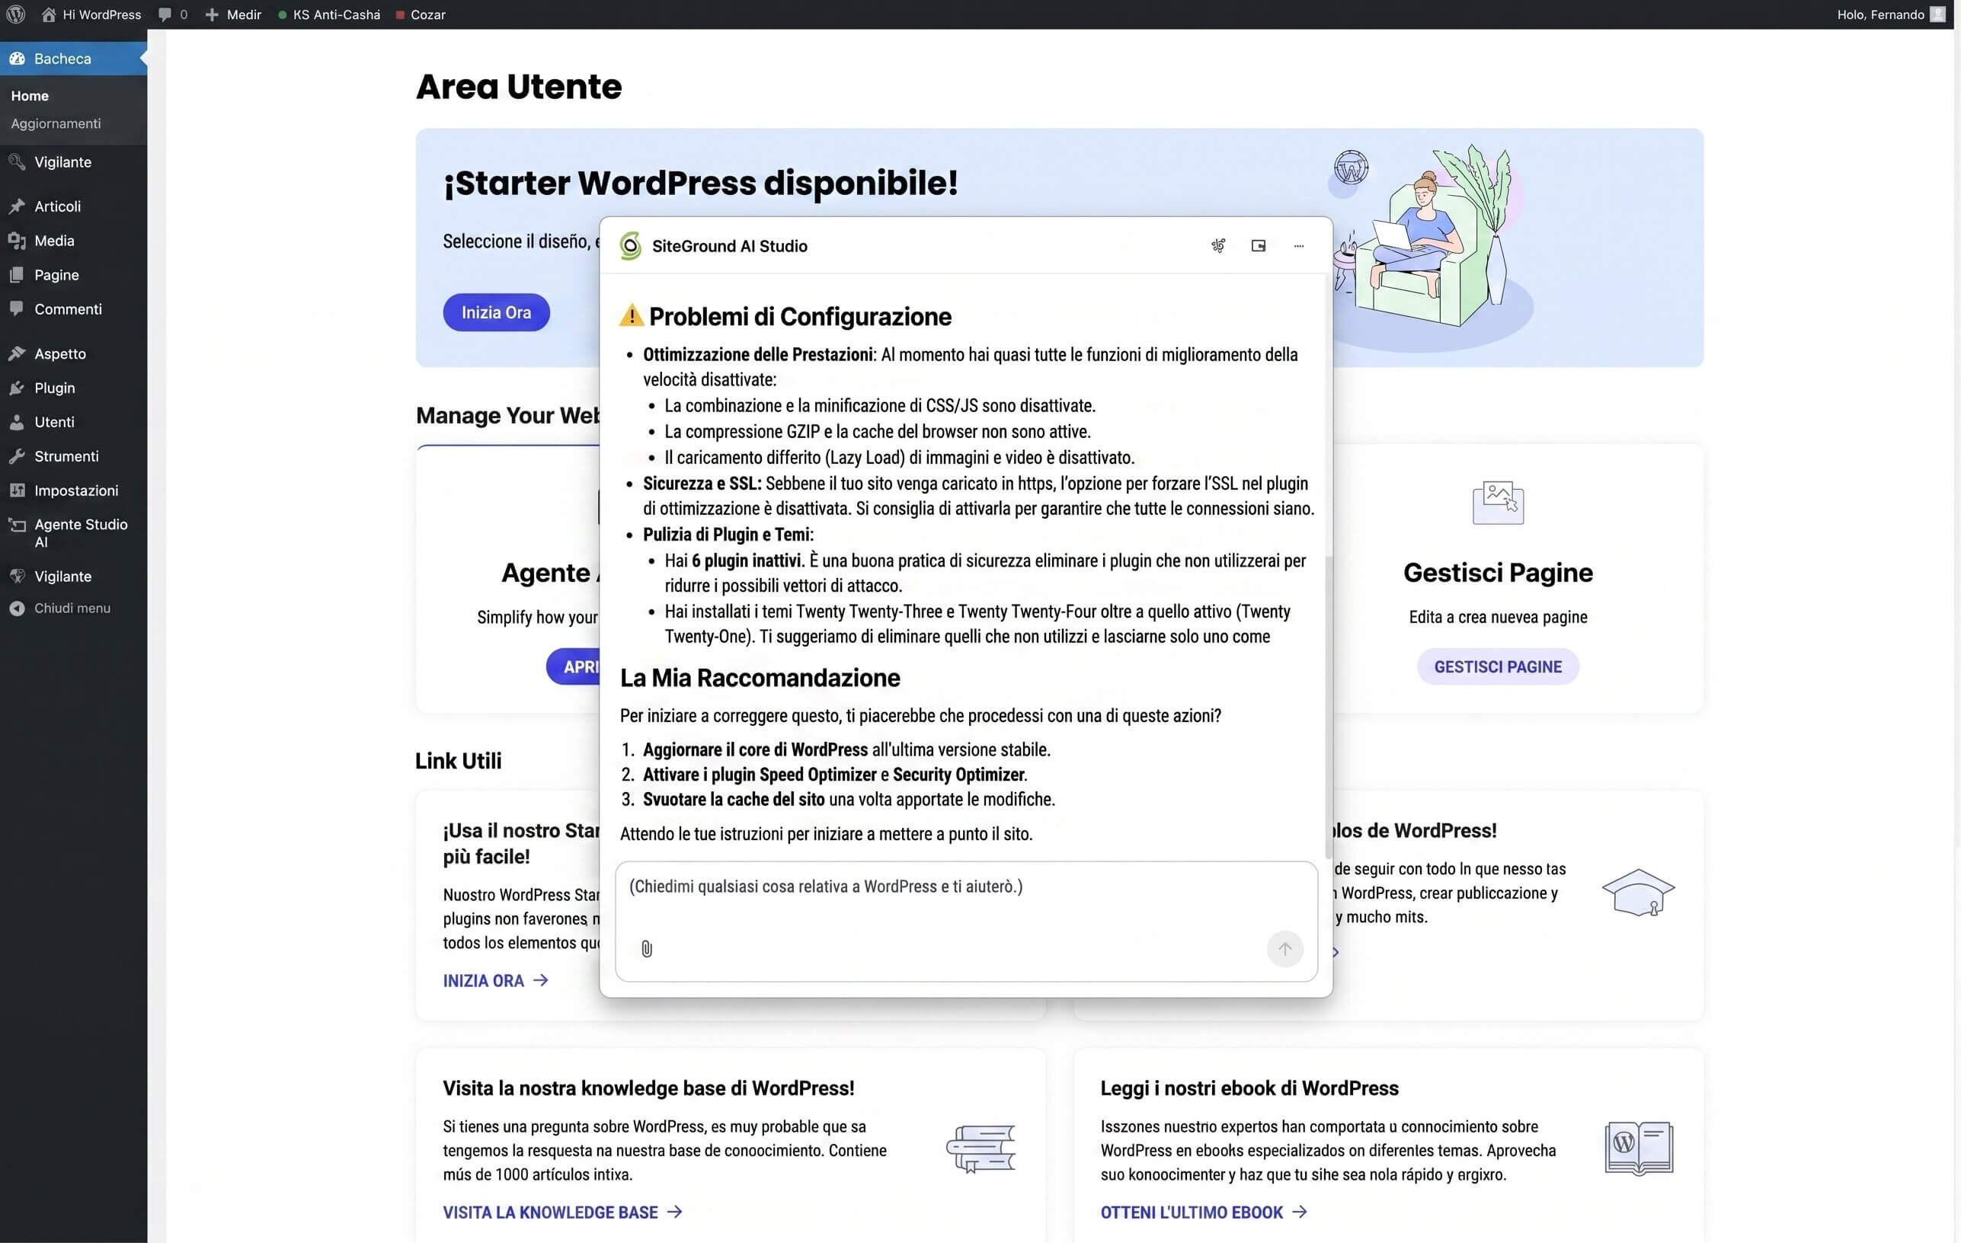Click the paperclip attach file icon
Image resolution: width=1961 pixels, height=1243 pixels.
[647, 949]
